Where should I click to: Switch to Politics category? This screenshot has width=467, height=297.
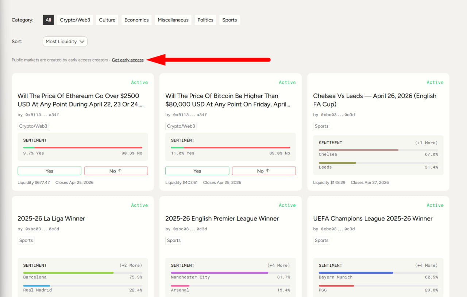click(x=205, y=20)
